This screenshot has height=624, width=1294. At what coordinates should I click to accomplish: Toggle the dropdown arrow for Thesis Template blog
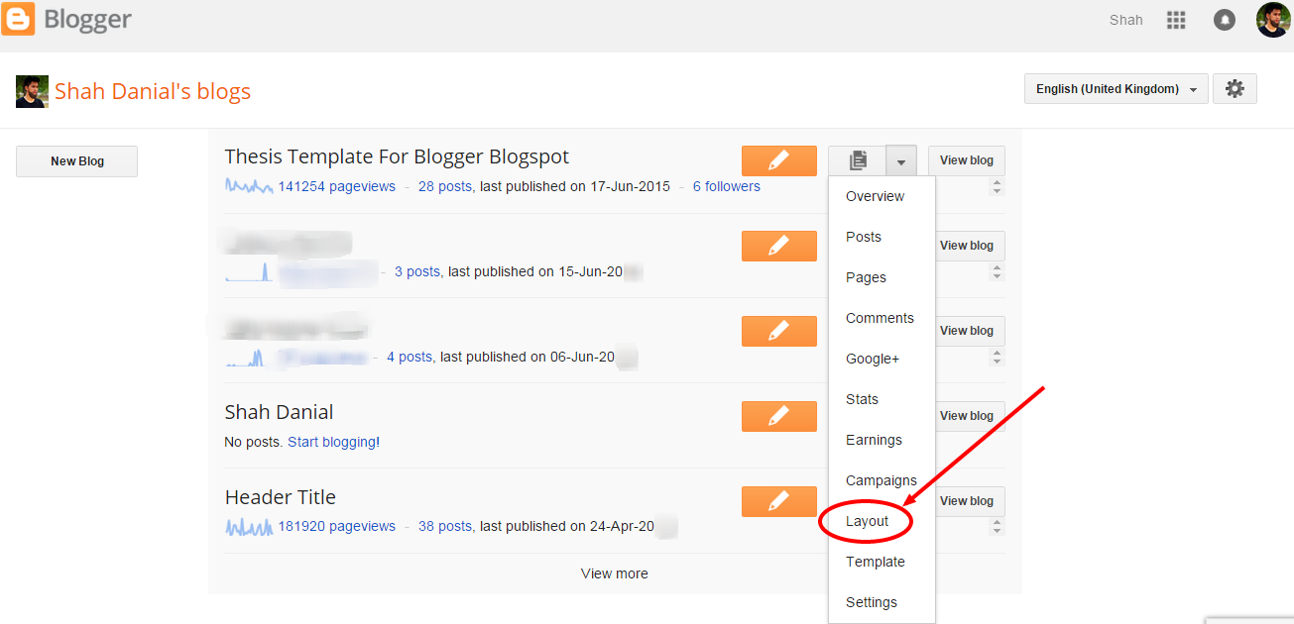tap(901, 160)
